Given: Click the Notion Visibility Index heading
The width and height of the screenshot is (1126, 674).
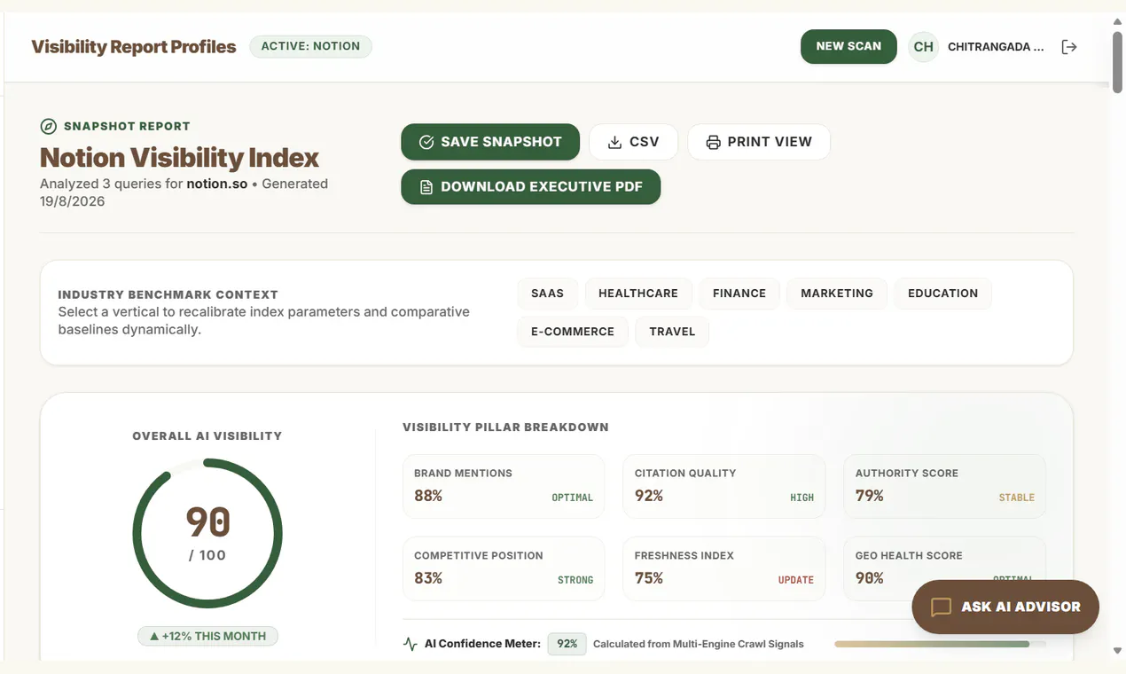Looking at the screenshot, I should pyautogui.click(x=179, y=158).
